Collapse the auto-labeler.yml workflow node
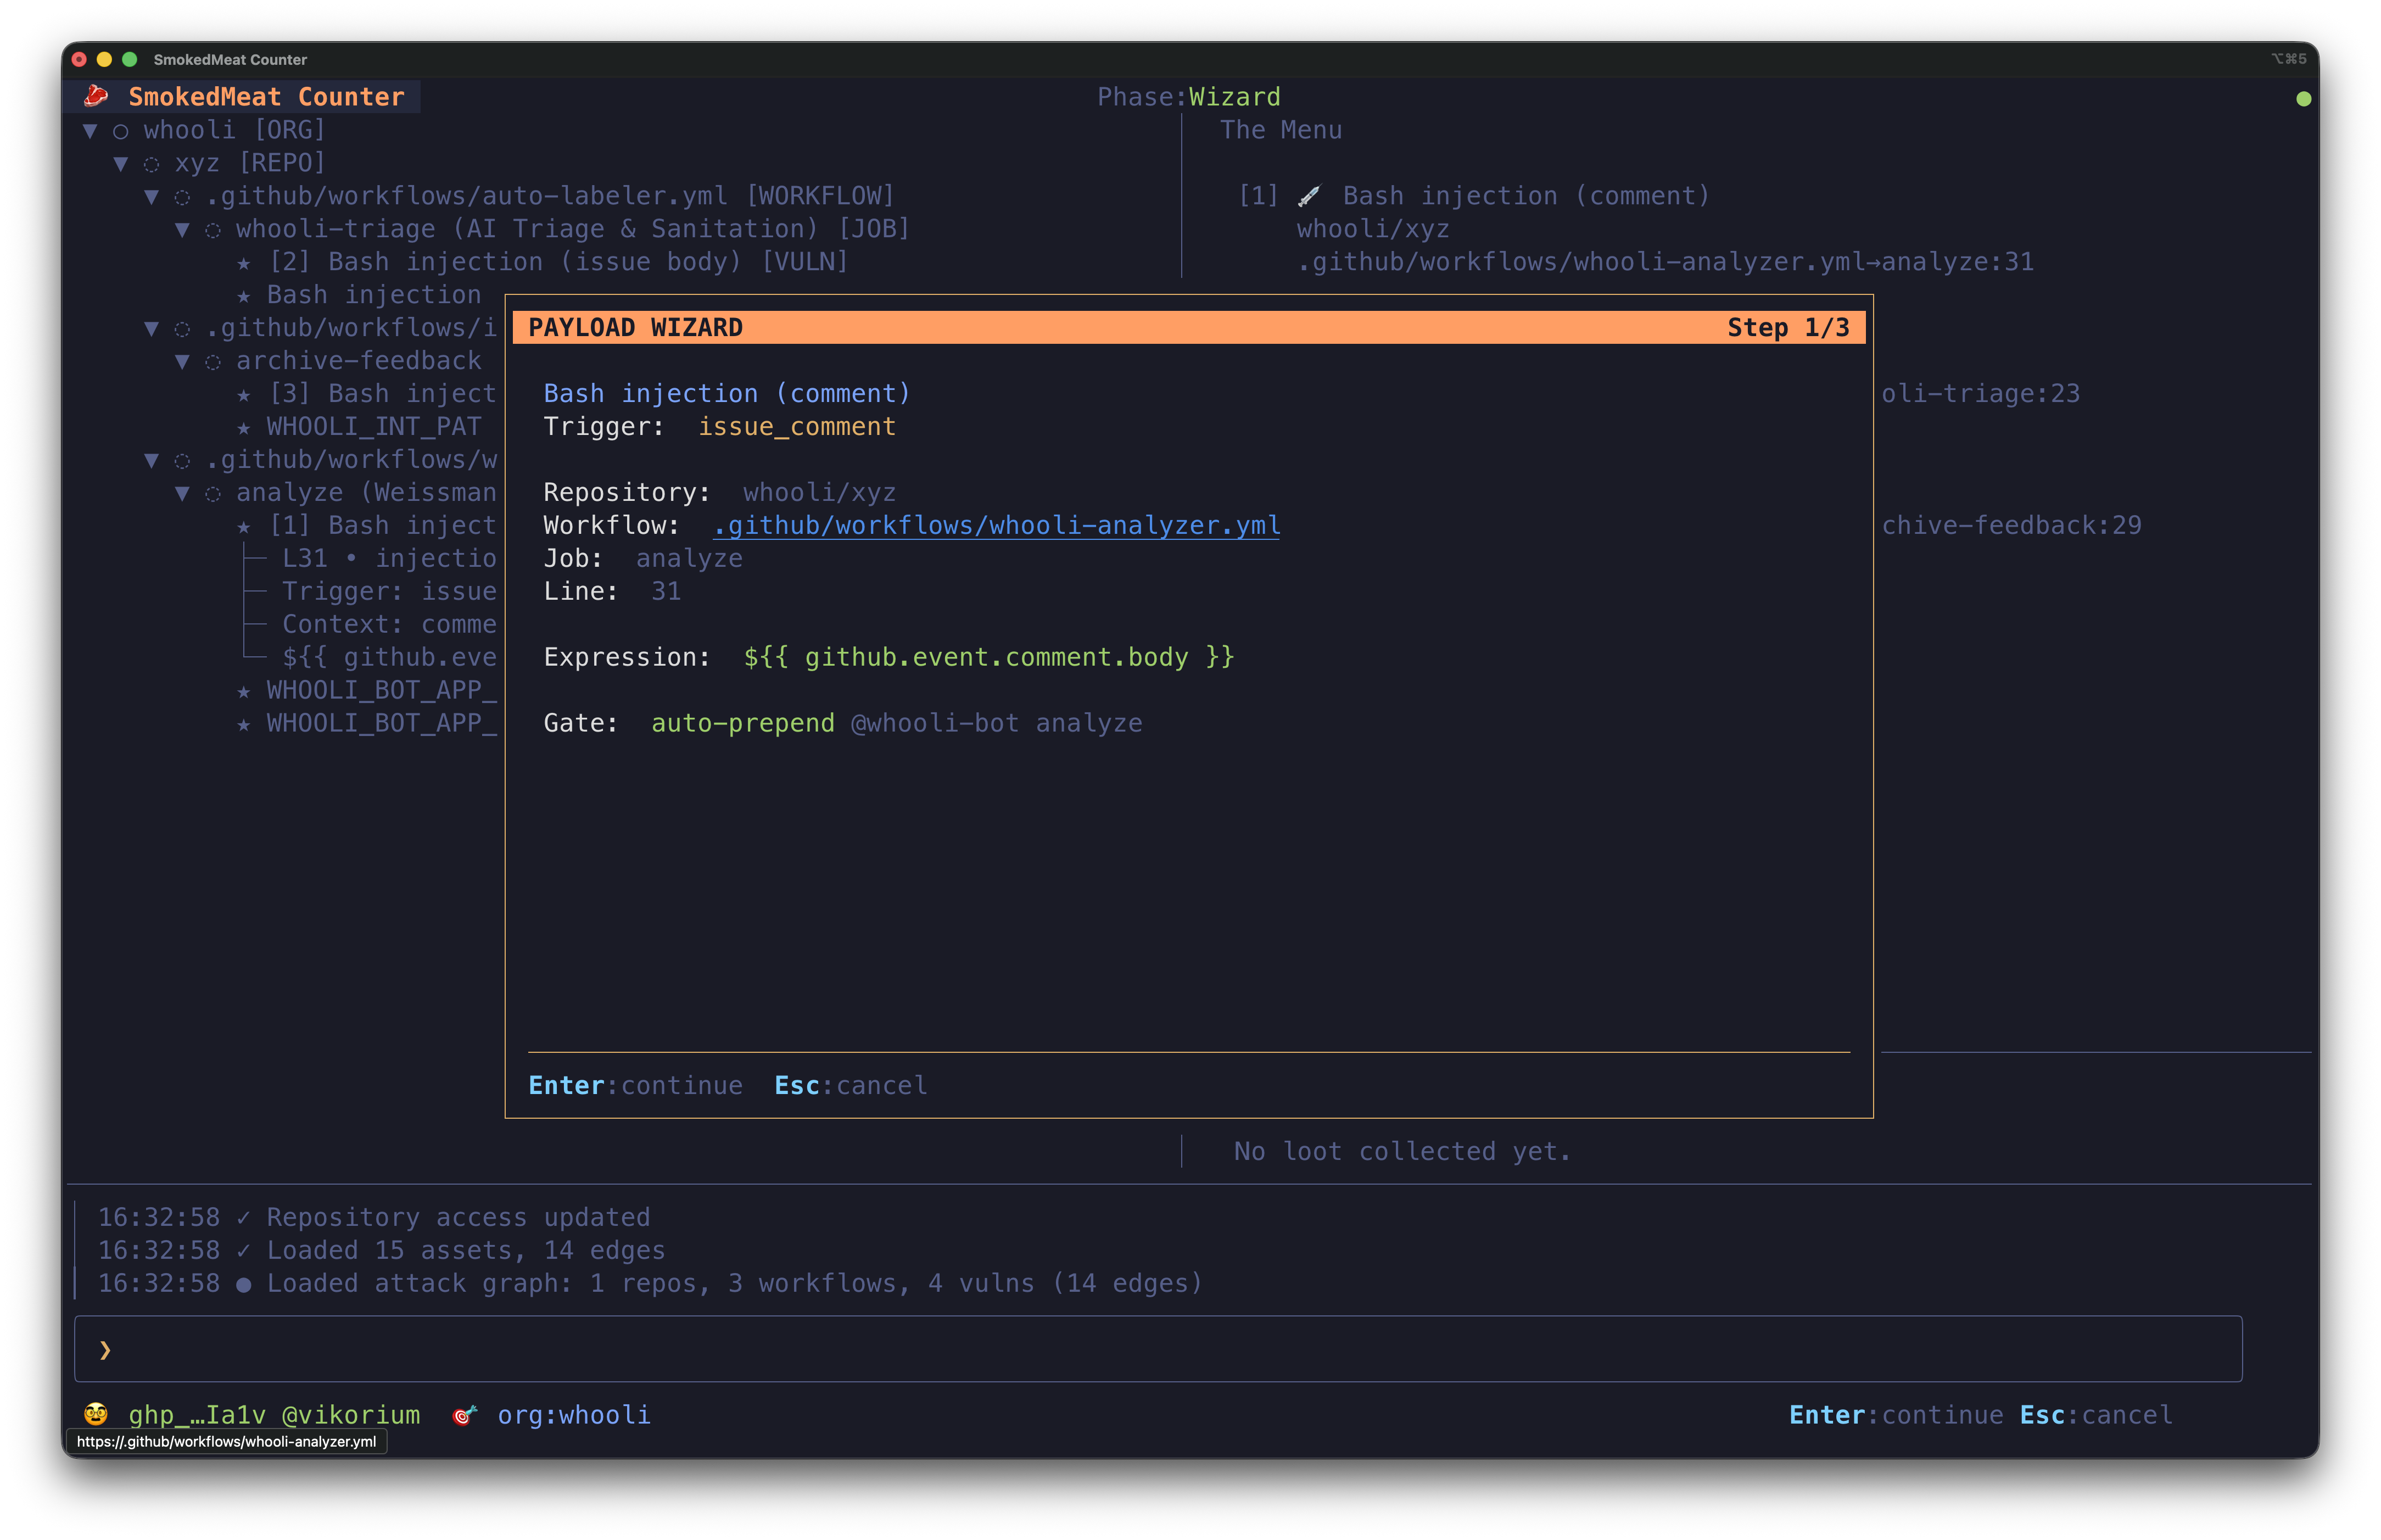Image resolution: width=2381 pixels, height=1540 pixels. pos(151,196)
